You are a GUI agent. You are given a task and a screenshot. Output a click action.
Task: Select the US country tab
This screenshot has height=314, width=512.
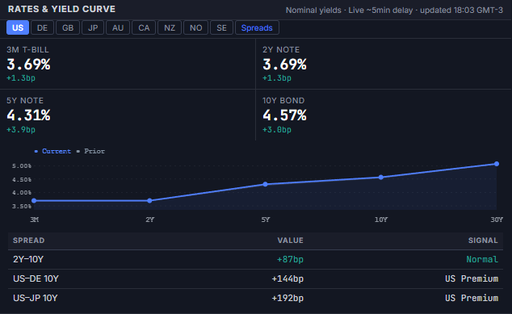click(18, 27)
